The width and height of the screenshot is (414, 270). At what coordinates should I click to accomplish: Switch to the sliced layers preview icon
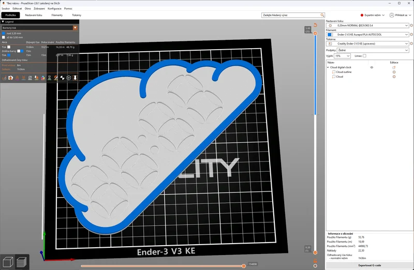21,262
